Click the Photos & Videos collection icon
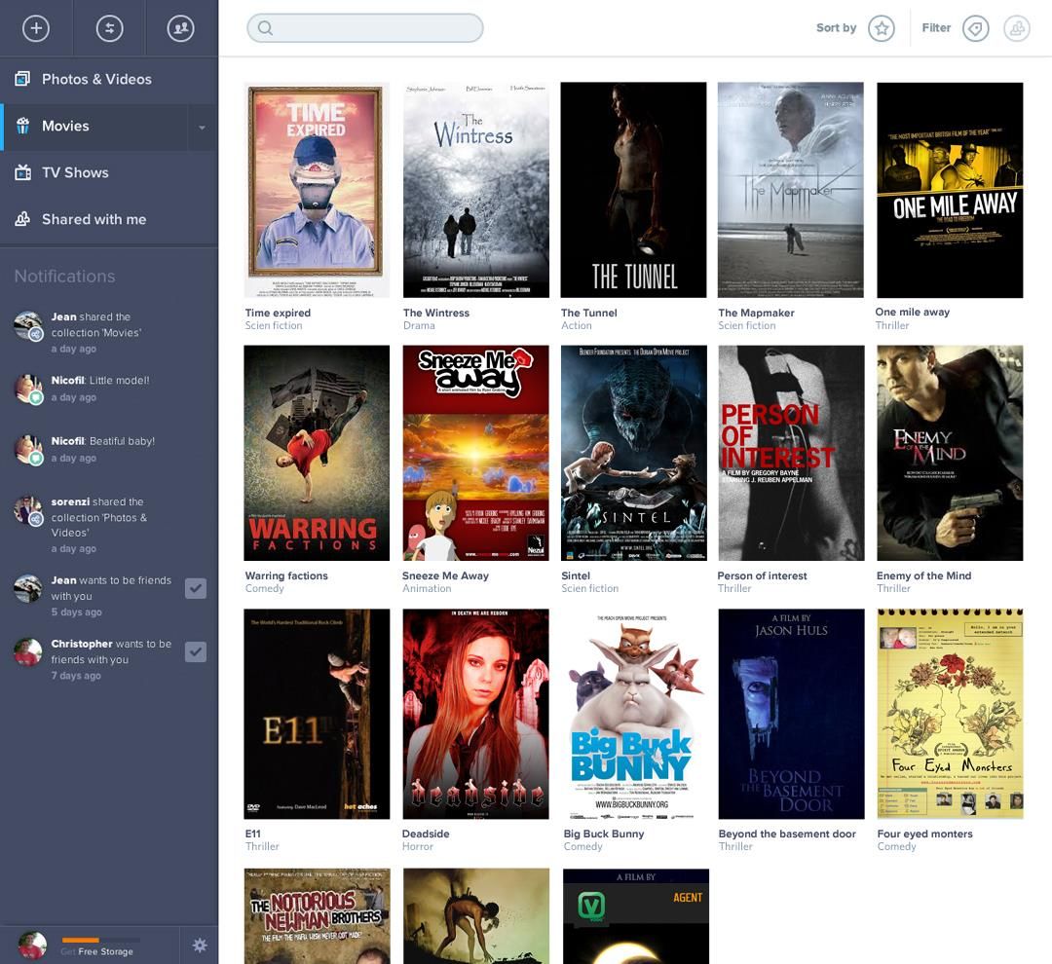 pos(22,79)
